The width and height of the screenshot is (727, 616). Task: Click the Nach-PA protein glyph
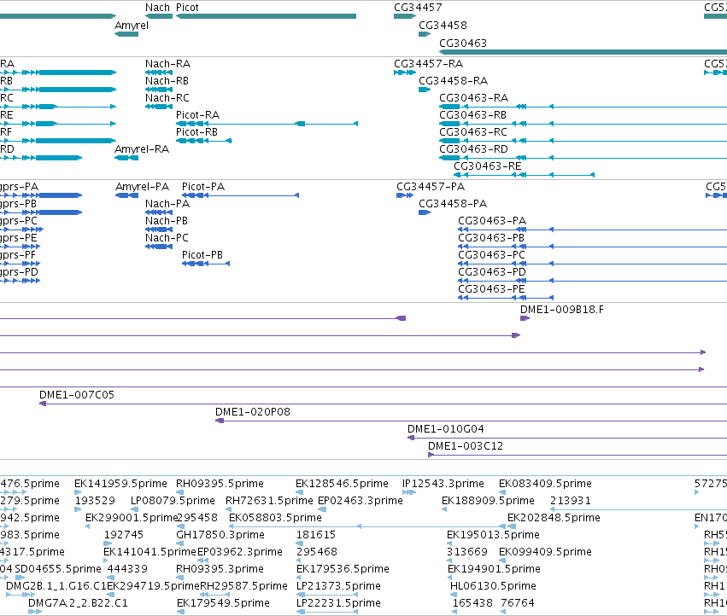pyautogui.click(x=159, y=212)
